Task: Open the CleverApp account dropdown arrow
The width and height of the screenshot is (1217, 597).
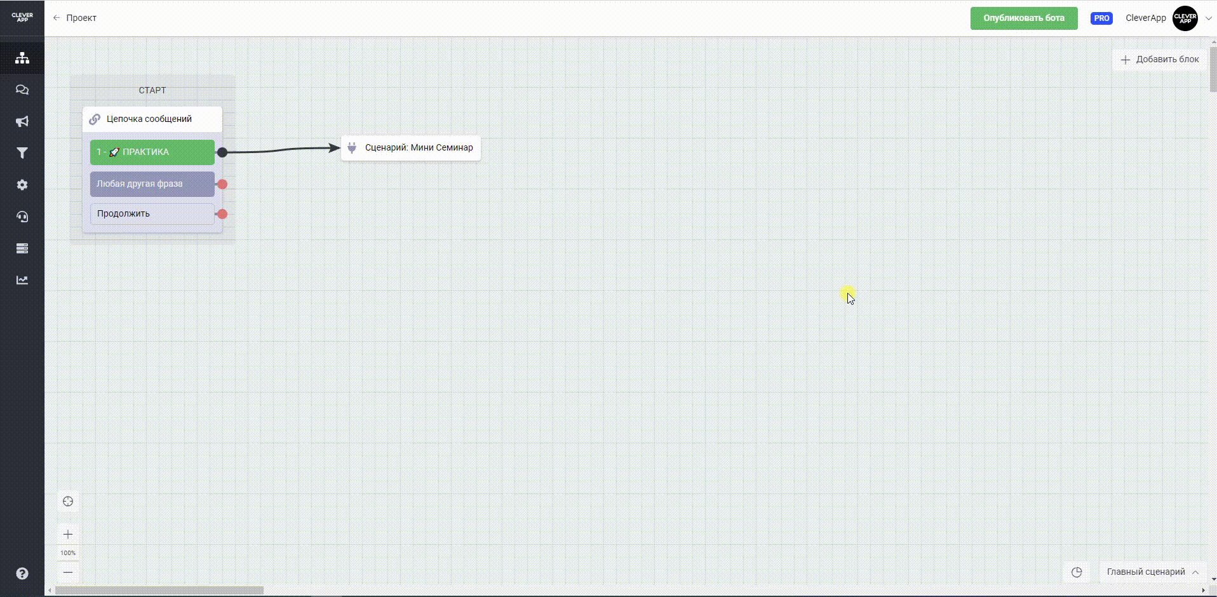Action: 1208,18
